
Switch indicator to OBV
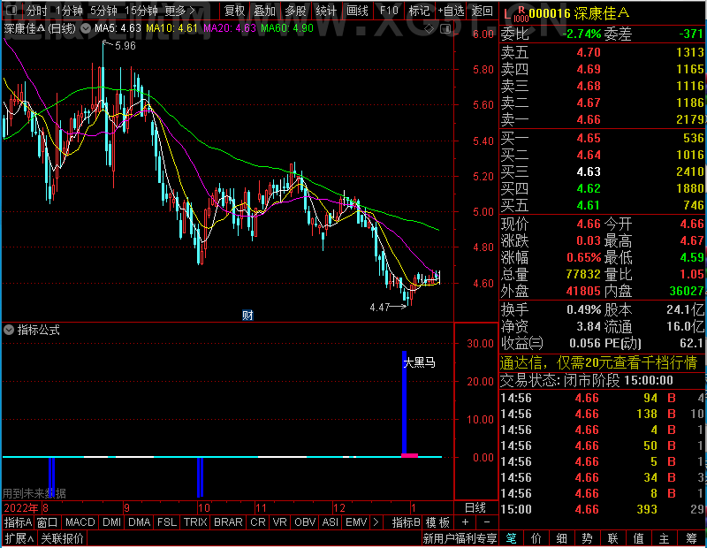[x=305, y=522]
